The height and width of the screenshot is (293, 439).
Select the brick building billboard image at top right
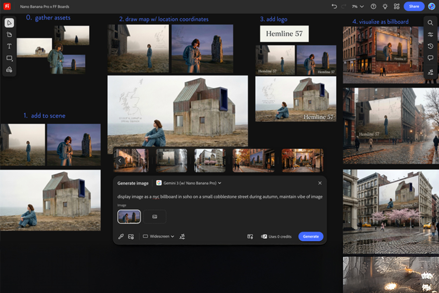click(x=383, y=55)
